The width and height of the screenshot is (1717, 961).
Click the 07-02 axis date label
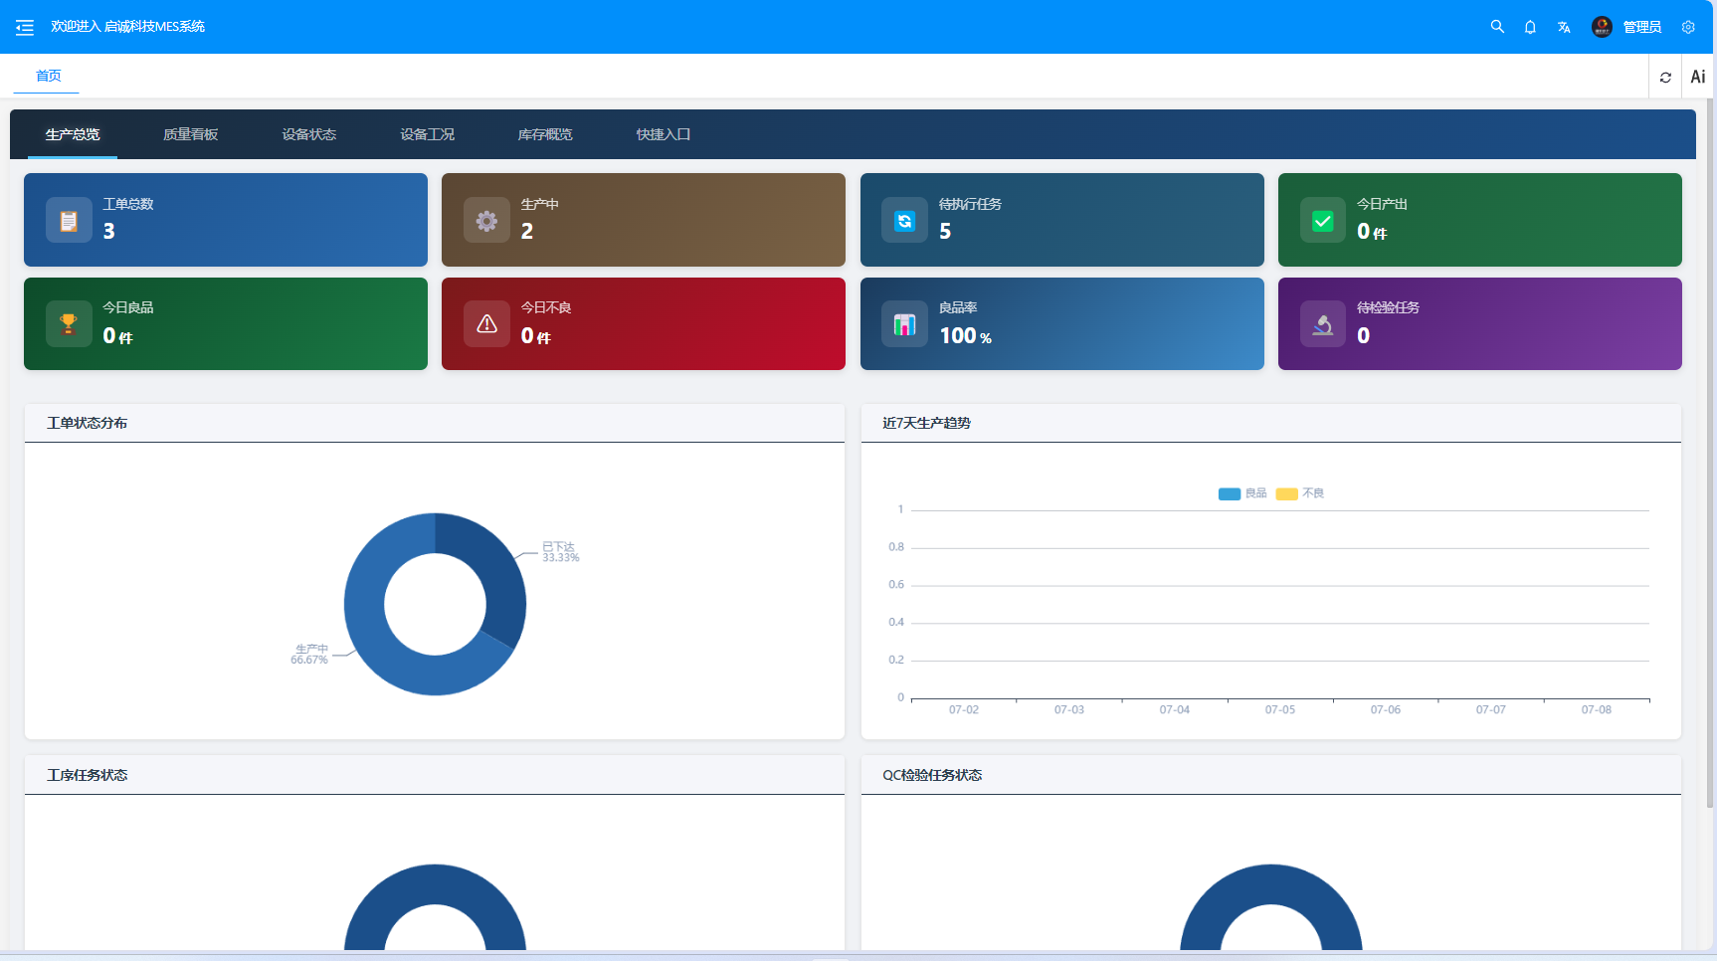(x=964, y=710)
